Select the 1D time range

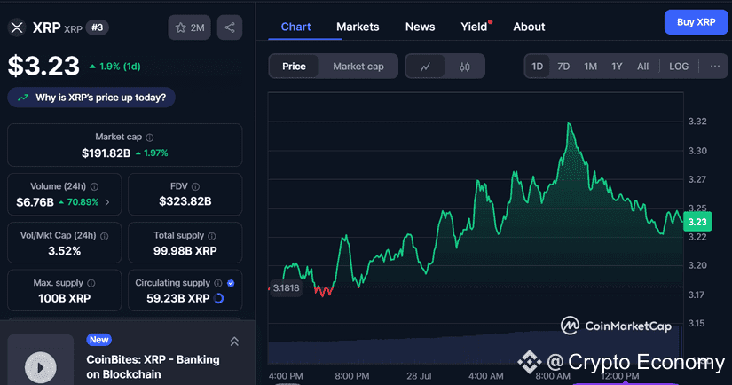coord(538,67)
